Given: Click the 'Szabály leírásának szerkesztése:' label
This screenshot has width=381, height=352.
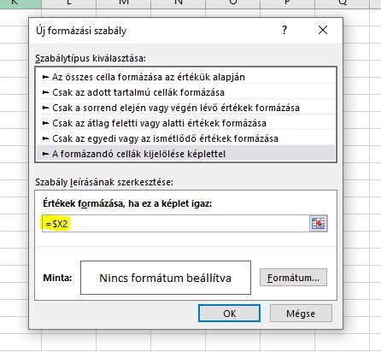Looking at the screenshot, I should click(x=104, y=182).
